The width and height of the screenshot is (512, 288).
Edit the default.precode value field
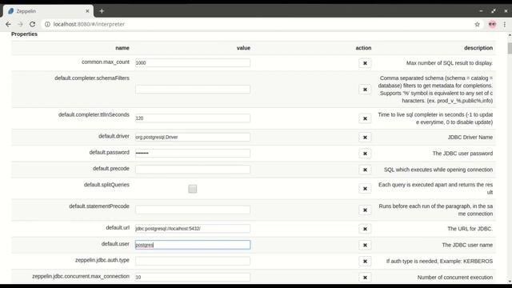(x=193, y=170)
